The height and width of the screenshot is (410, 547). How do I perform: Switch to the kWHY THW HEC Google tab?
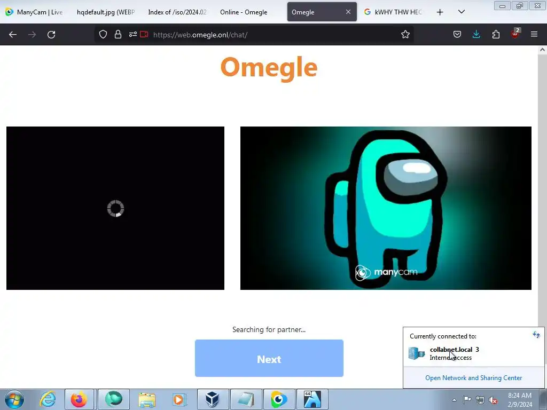[393, 12]
